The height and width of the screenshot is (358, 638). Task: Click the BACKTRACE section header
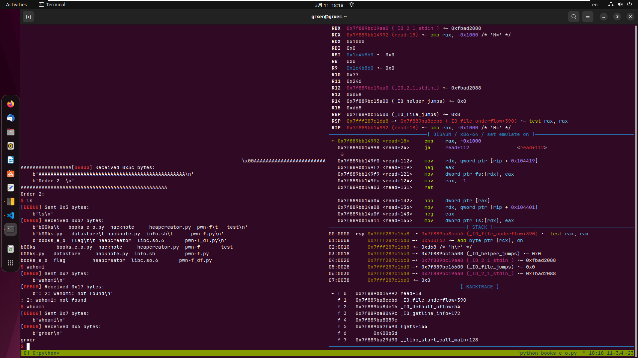(x=479, y=287)
